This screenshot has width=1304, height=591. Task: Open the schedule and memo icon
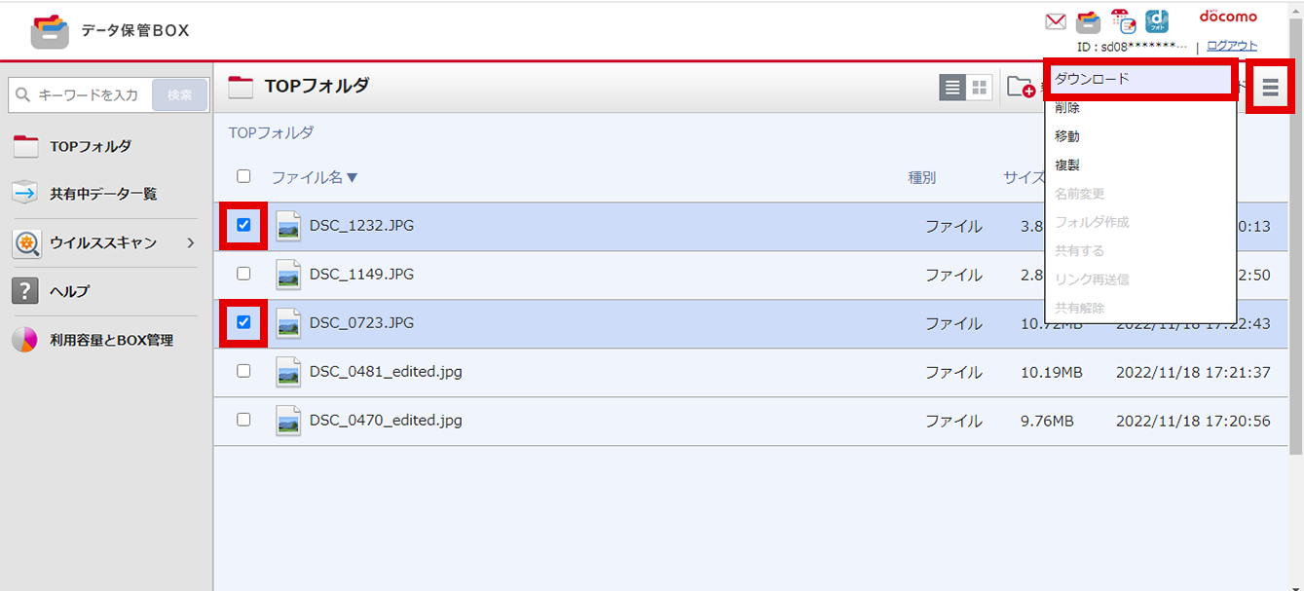click(x=1123, y=21)
